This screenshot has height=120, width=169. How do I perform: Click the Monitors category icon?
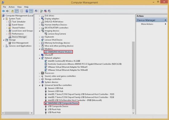43,55
